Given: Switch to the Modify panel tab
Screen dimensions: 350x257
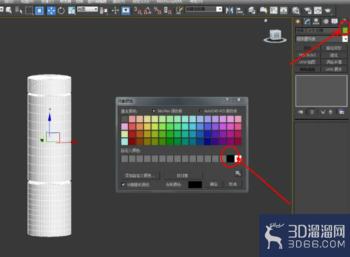Looking at the screenshot, I should tap(307, 22).
